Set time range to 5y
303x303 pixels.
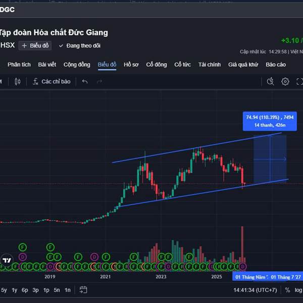[4, 290]
